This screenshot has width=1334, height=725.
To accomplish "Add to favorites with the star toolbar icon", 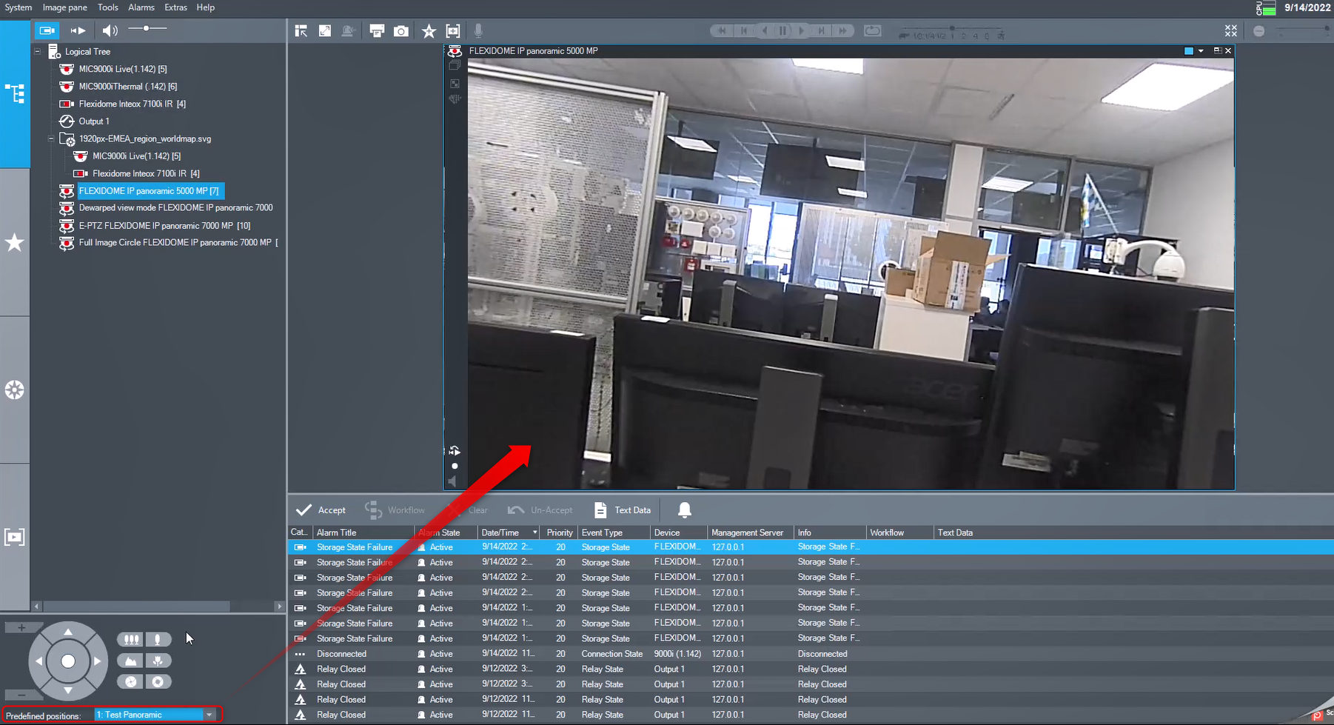I will pyautogui.click(x=429, y=31).
